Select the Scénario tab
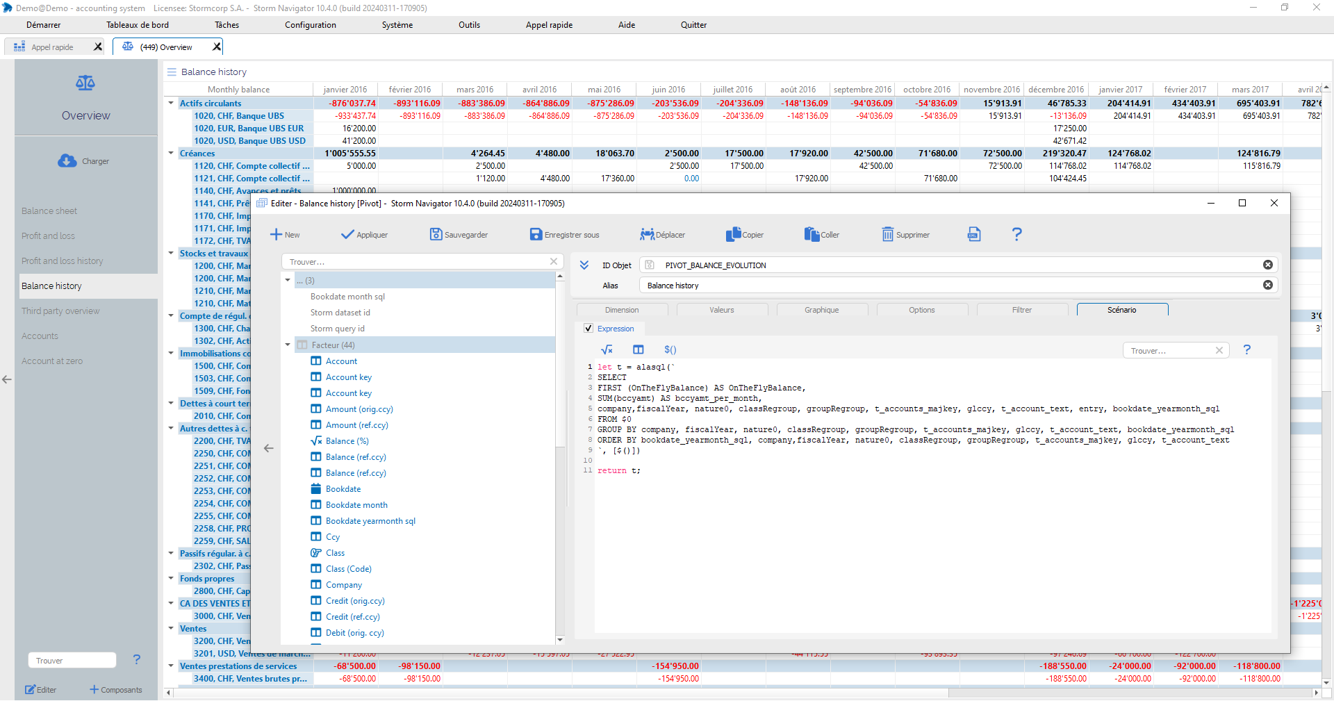This screenshot has width=1334, height=701. coord(1122,310)
